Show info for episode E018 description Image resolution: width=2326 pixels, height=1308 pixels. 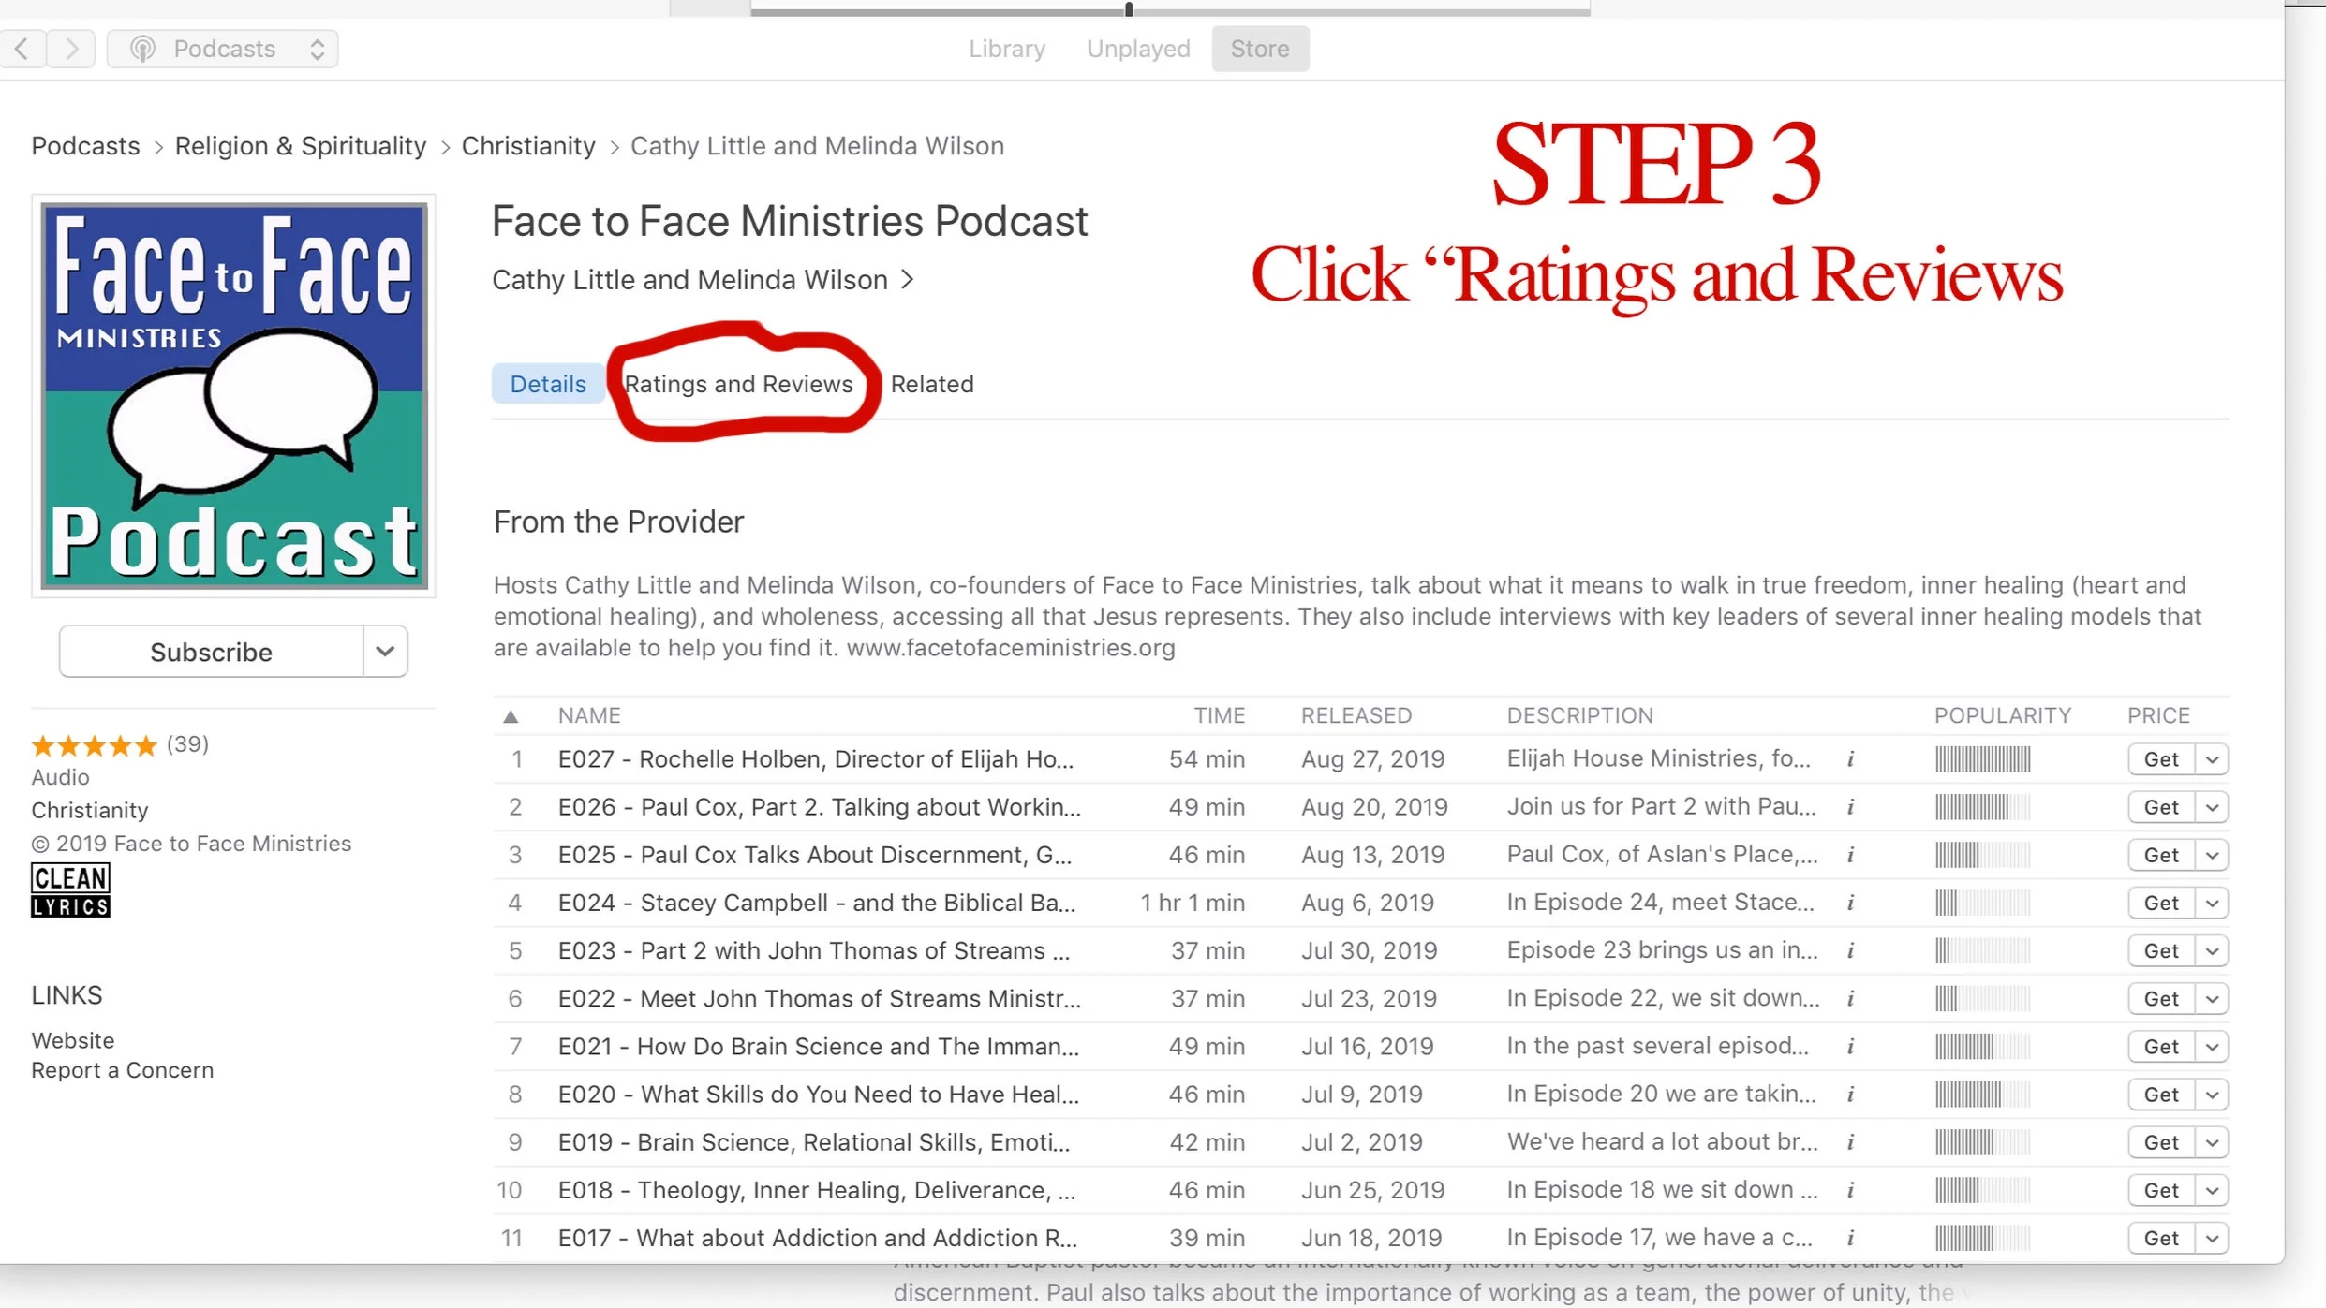point(1850,1190)
